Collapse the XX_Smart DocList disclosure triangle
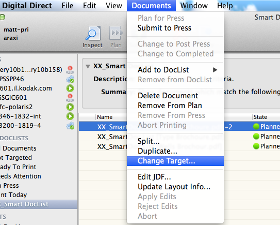This screenshot has height=225, width=280. 88,66
